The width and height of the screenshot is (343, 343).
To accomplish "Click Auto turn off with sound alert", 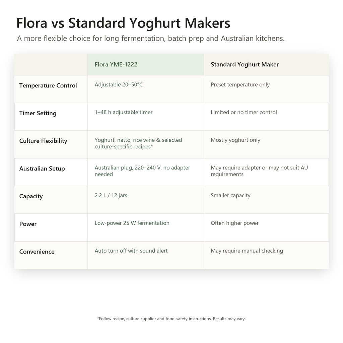I will pyautogui.click(x=131, y=251).
